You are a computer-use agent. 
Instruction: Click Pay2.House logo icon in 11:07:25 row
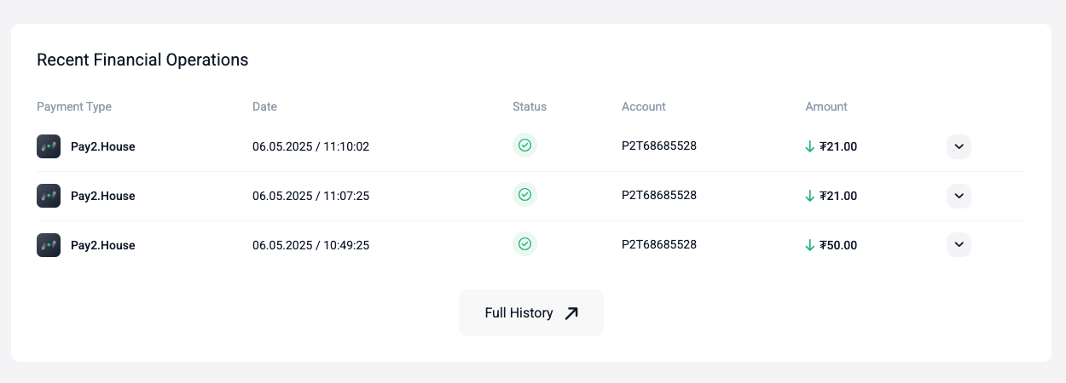click(49, 196)
